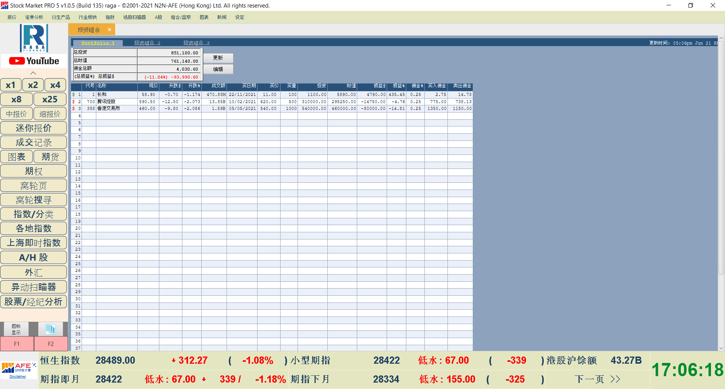Click the 编辑 edit button
The height and width of the screenshot is (389, 725).
click(x=218, y=69)
